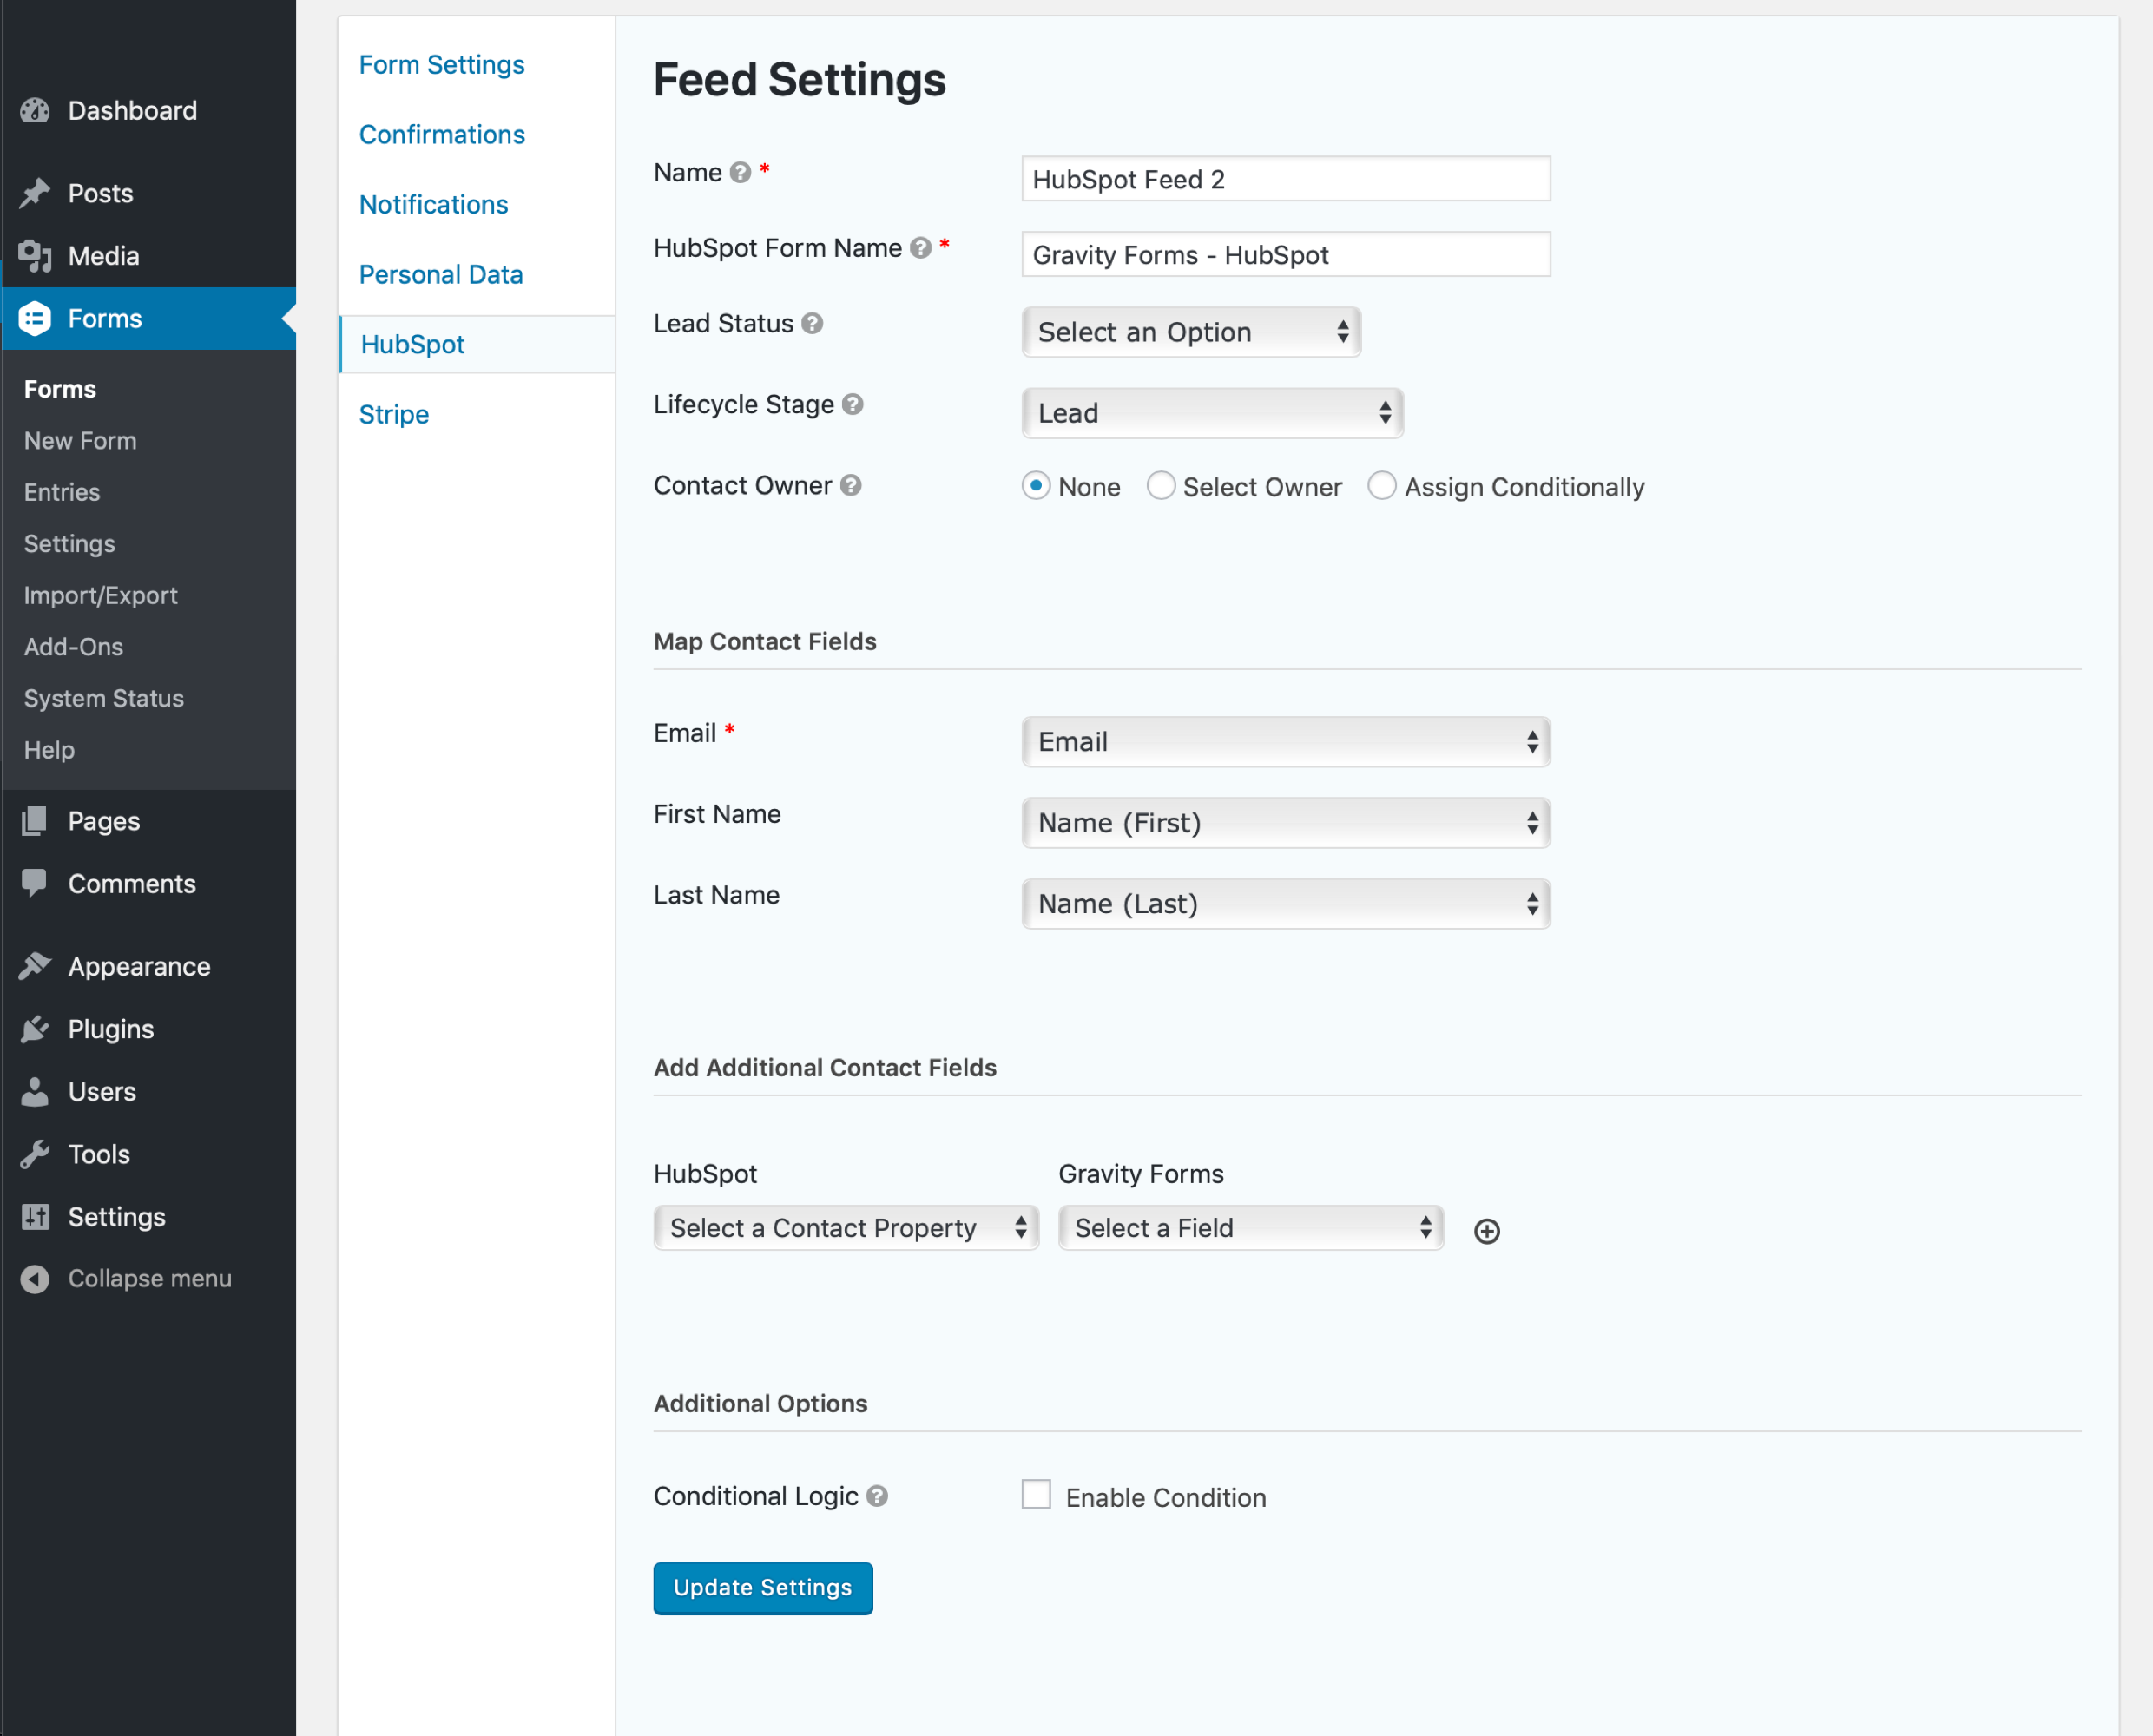
Task: Click the Posts pushpin icon
Action: [x=35, y=193]
